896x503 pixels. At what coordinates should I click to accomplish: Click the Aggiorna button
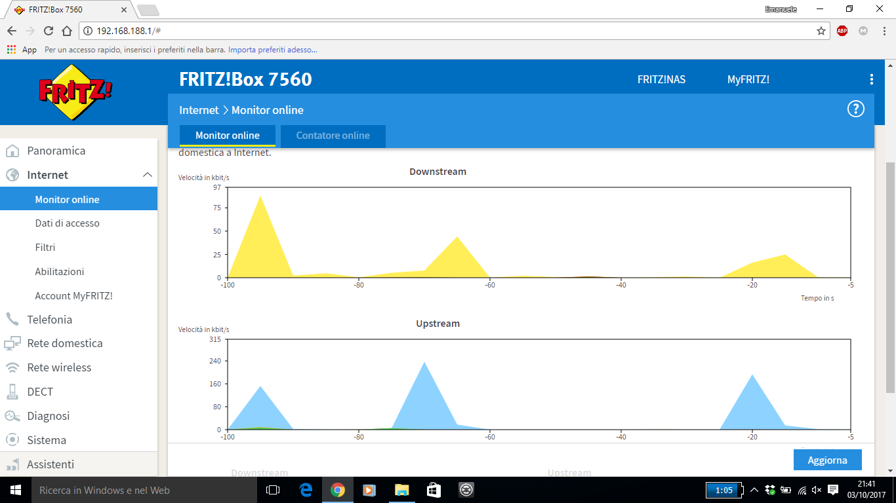[x=828, y=460]
